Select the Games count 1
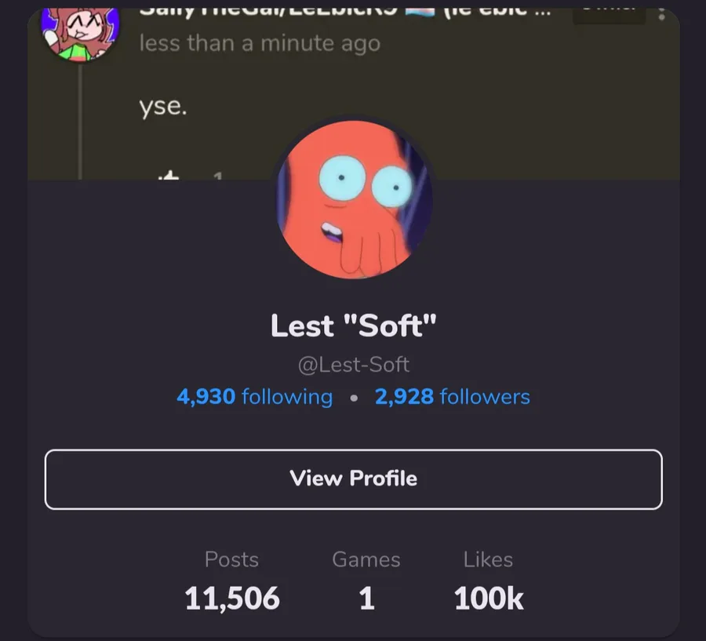Image resolution: width=706 pixels, height=641 pixels. [366, 598]
